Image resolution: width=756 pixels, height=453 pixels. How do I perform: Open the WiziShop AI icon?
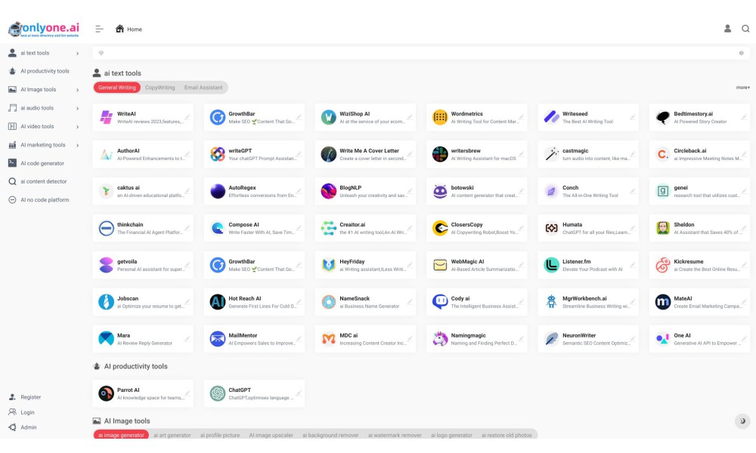tap(328, 117)
